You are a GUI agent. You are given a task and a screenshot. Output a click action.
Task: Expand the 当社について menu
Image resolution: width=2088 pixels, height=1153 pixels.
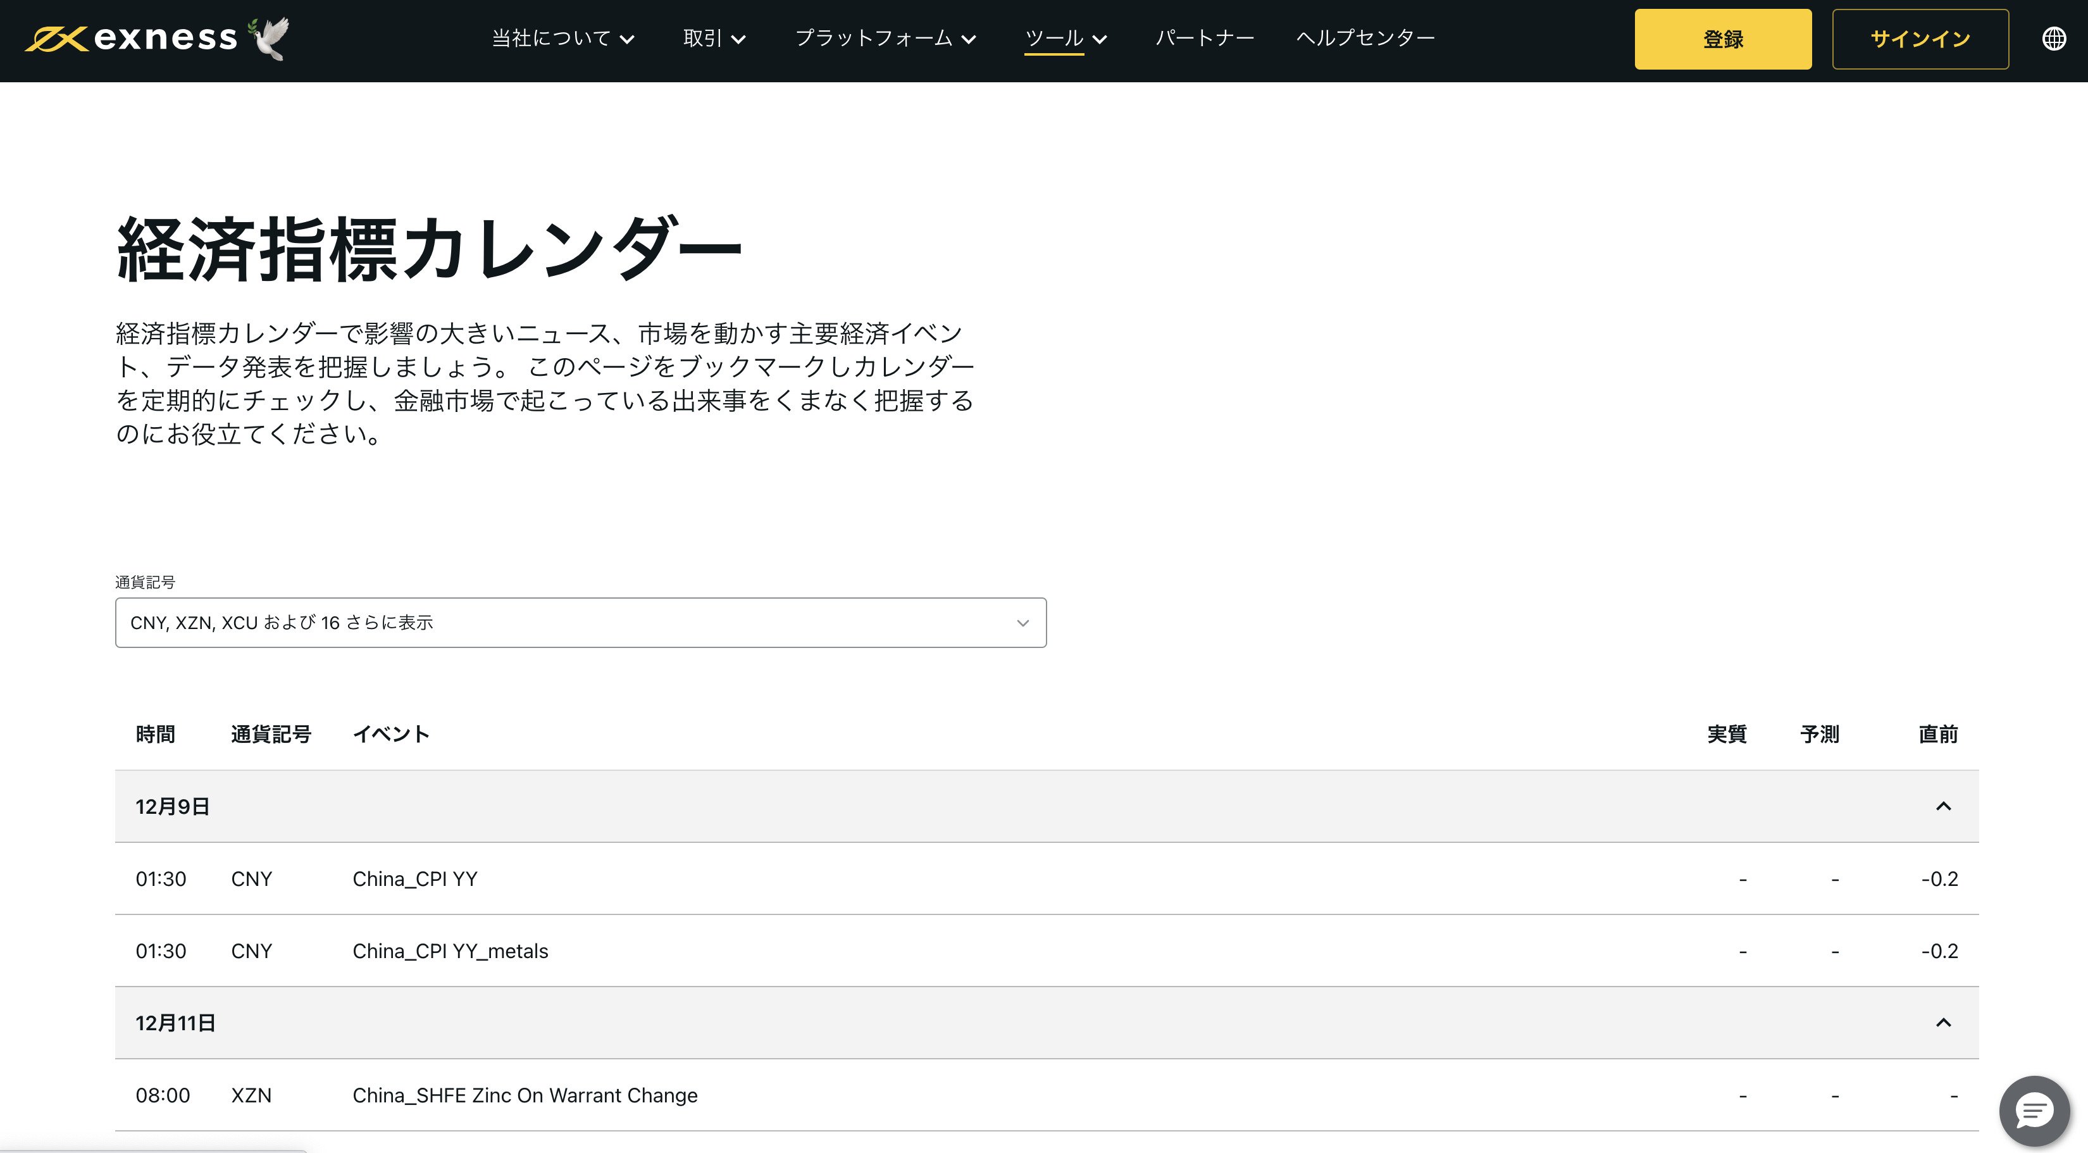coord(562,38)
